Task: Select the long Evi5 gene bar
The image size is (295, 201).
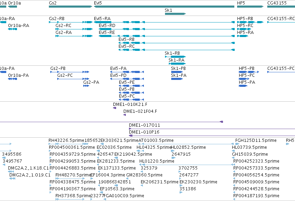Action: 164,7
